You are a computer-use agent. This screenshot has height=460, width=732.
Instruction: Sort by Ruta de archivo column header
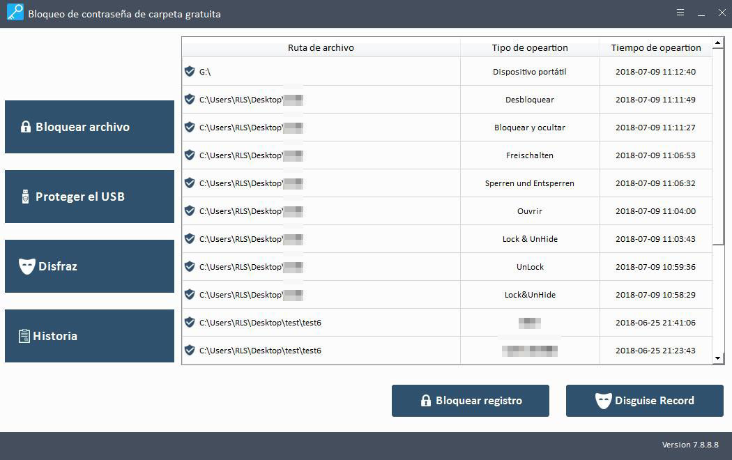[321, 47]
